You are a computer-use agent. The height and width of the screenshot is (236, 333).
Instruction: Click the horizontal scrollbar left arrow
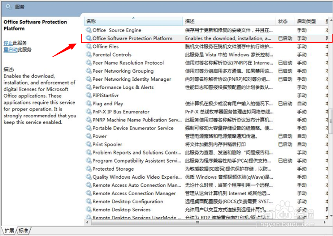point(87,222)
